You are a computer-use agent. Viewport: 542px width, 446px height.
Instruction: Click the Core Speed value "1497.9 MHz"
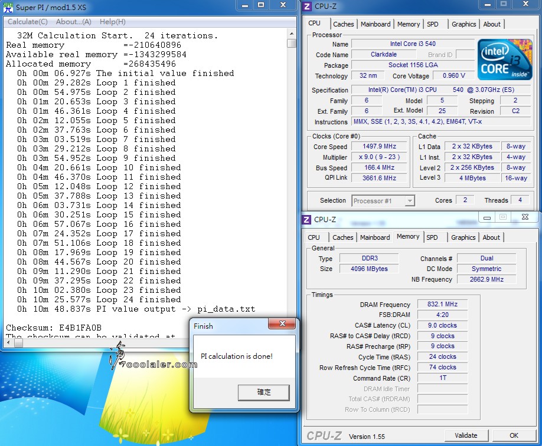pyautogui.click(x=379, y=146)
